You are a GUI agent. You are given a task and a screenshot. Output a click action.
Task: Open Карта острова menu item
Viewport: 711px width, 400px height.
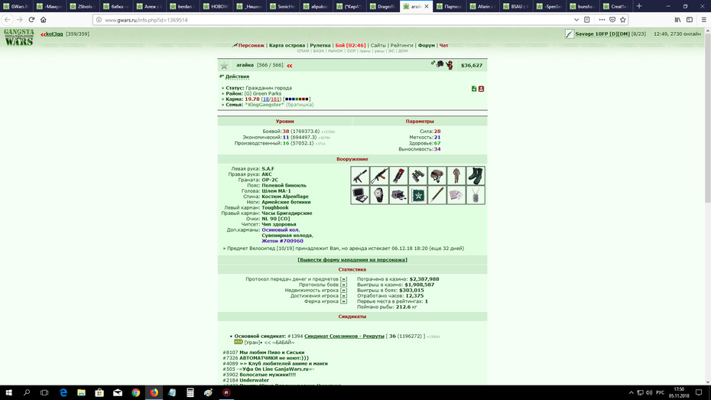point(287,45)
